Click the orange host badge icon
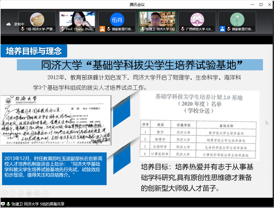Image resolution: width=274 pixels, height=208 pixels. [102, 29]
